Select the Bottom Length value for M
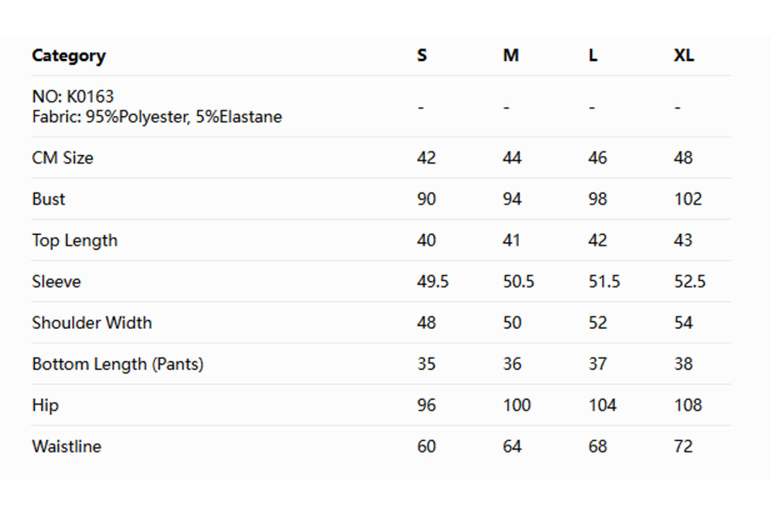The height and width of the screenshot is (516, 771). coord(512,364)
